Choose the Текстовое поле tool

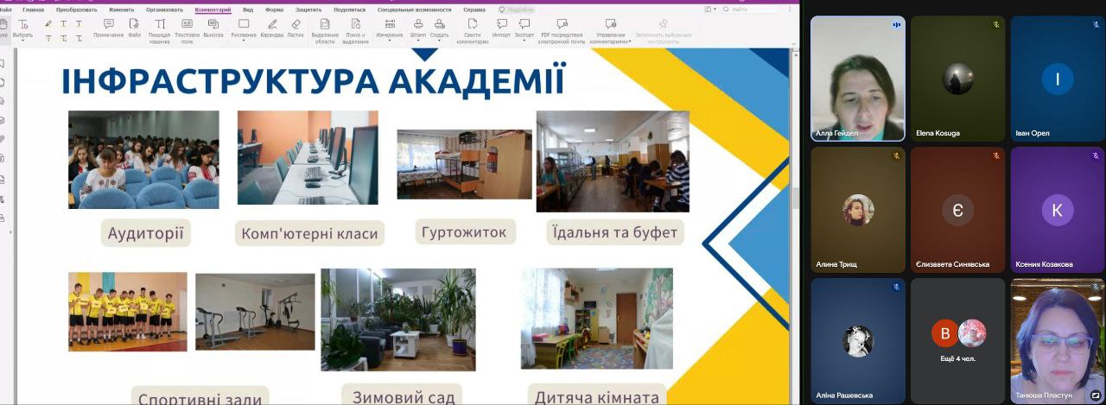[x=187, y=28]
